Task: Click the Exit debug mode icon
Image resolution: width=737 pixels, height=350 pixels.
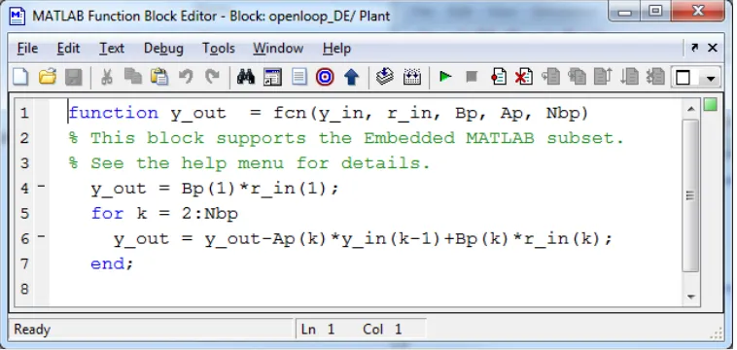Action: pos(655,77)
